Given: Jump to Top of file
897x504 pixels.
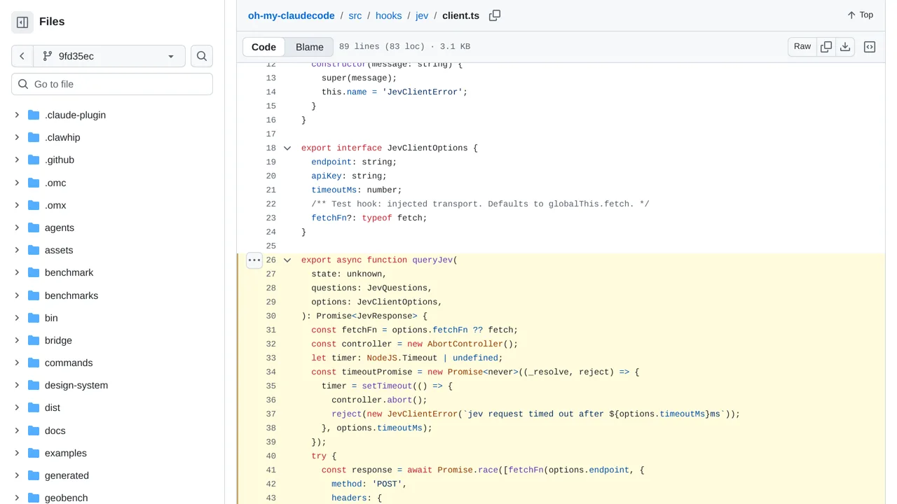Looking at the screenshot, I should coord(861,15).
